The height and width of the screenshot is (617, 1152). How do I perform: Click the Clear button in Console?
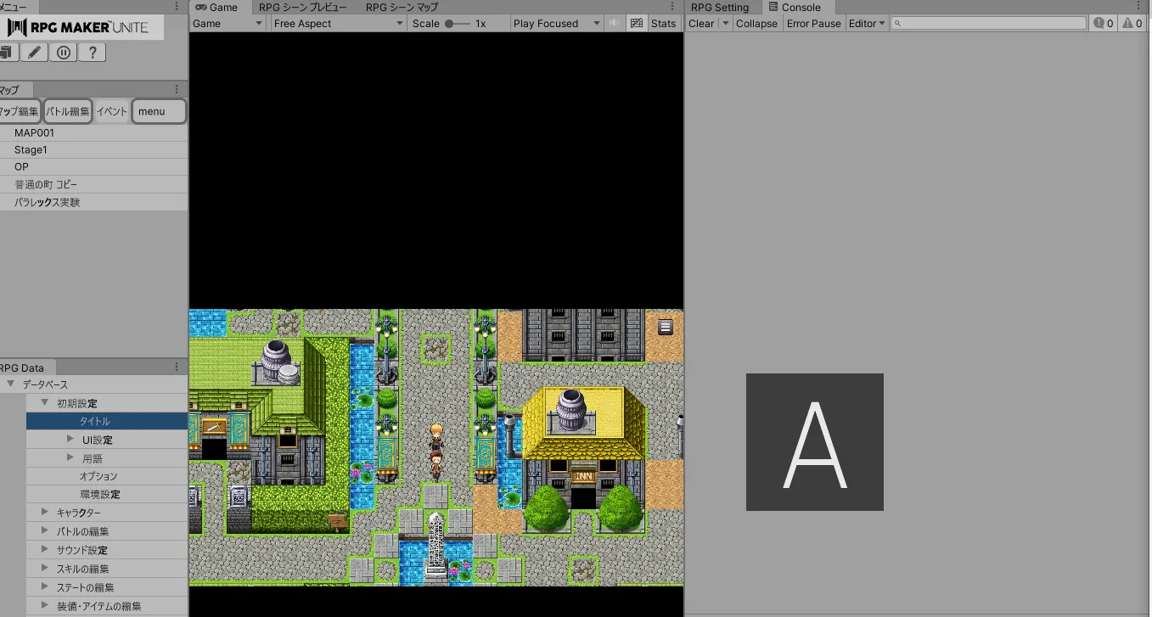700,24
